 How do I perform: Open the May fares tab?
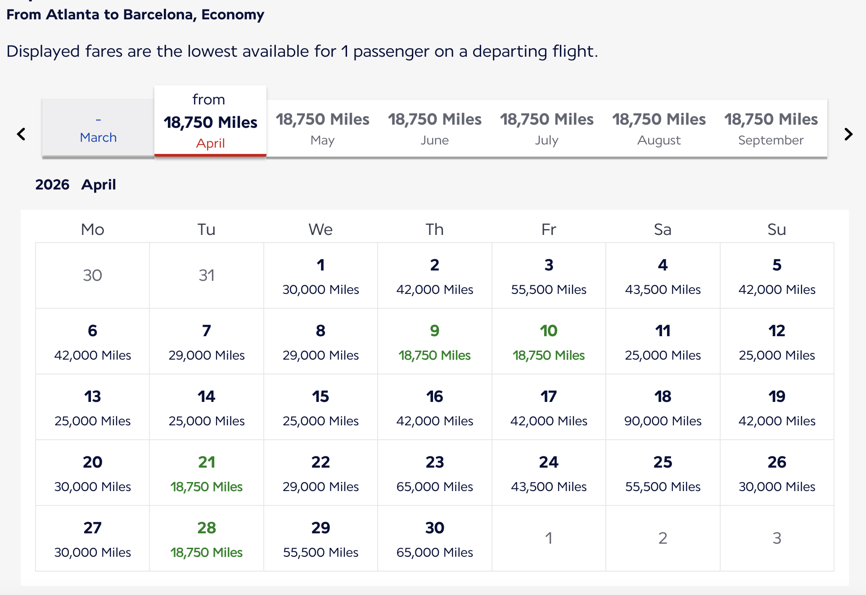coord(322,129)
